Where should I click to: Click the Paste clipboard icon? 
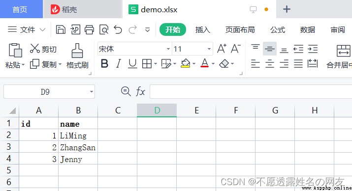pyautogui.click(x=15, y=50)
